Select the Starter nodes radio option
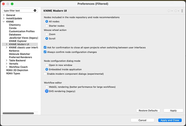The width and height of the screenshot is (186, 126). pyautogui.click(x=47, y=26)
